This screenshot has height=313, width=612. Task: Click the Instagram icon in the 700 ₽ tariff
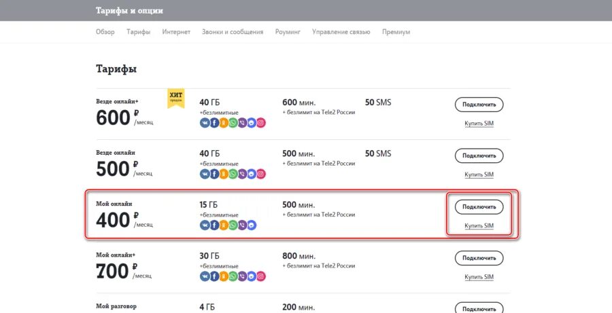(x=261, y=276)
